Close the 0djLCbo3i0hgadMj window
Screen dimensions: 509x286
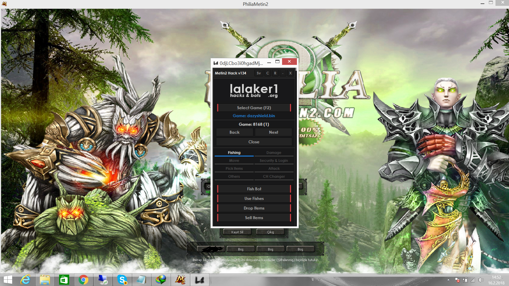pyautogui.click(x=289, y=61)
